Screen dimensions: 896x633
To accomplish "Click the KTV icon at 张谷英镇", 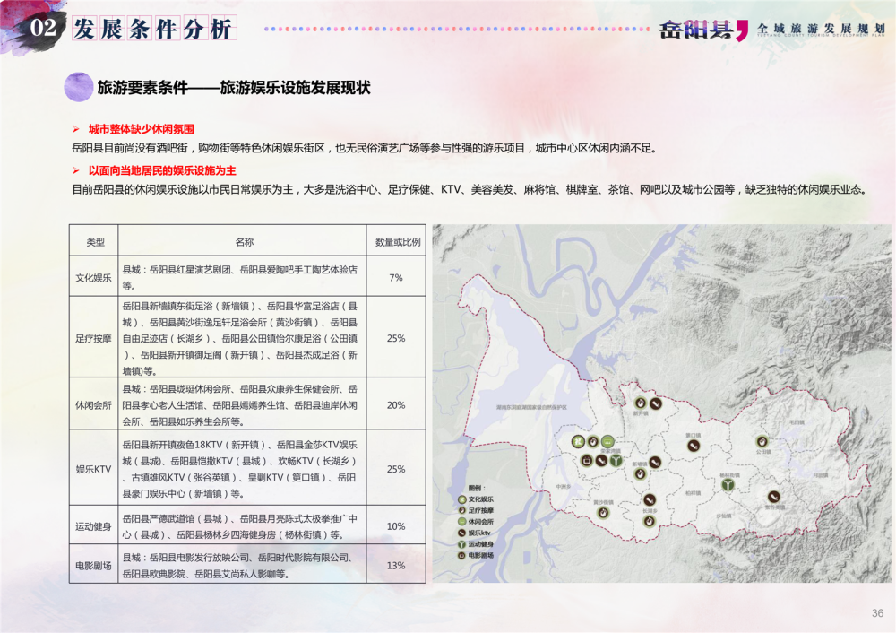I will tap(772, 496).
